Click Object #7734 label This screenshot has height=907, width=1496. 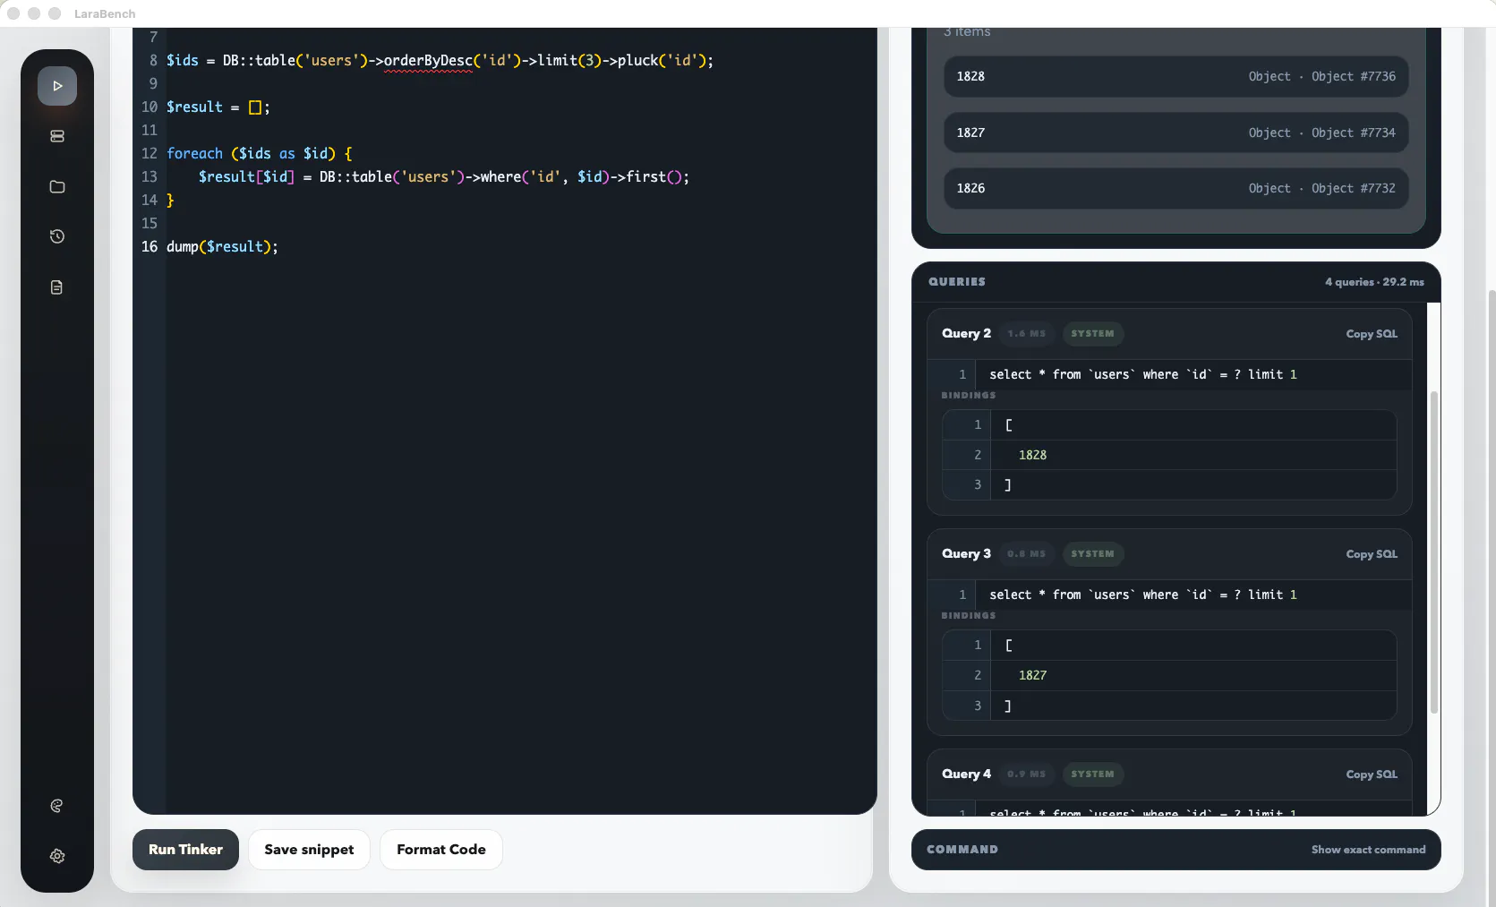[1354, 133]
